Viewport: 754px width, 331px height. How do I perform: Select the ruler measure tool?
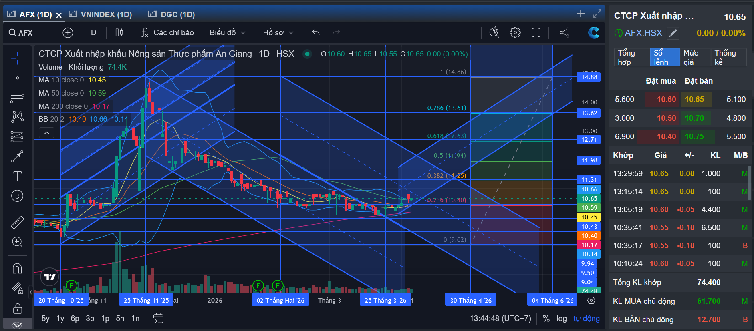17,223
